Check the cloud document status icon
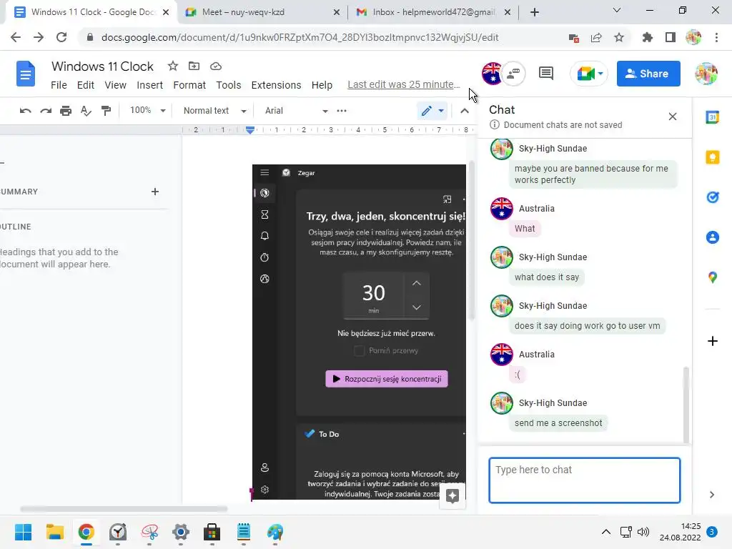Viewport: 732px width, 549px height. (x=216, y=66)
